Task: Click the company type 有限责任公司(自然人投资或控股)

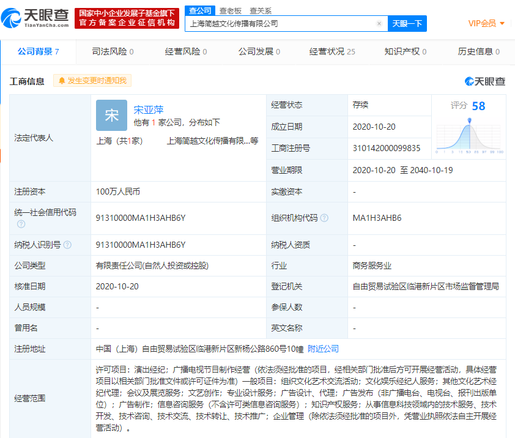Action: click(x=152, y=265)
